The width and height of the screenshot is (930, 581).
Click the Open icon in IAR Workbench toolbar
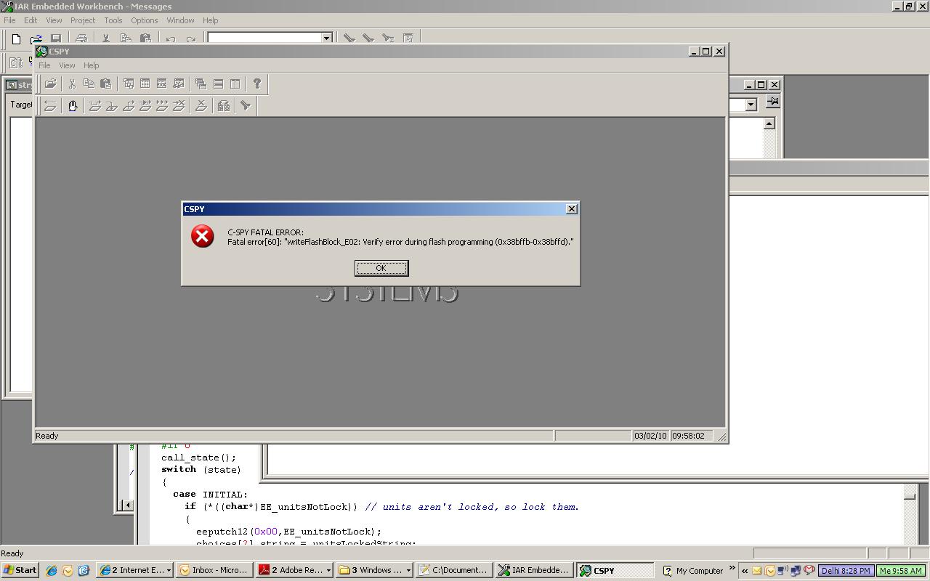[x=36, y=38]
